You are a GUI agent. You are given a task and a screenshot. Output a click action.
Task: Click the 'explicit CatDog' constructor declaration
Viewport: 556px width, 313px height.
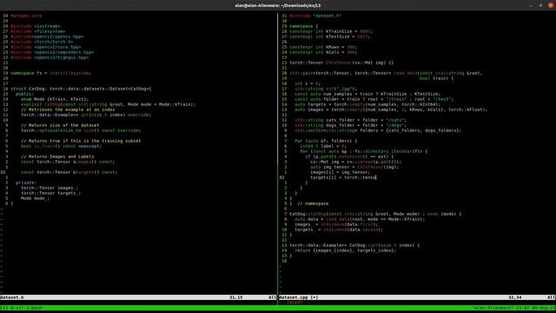(x=108, y=104)
